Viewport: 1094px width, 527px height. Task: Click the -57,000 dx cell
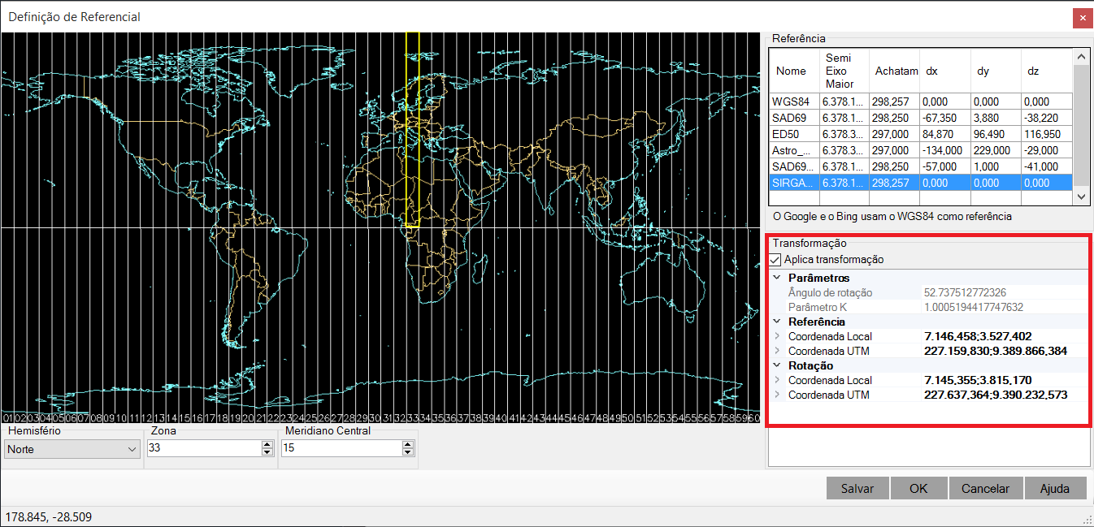coord(945,166)
